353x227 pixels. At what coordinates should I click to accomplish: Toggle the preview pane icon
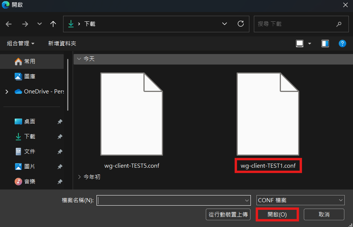(x=325, y=44)
